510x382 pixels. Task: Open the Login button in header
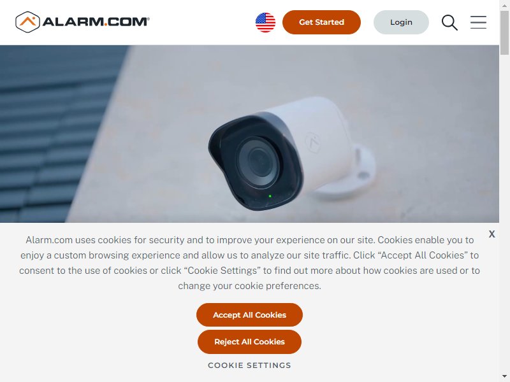(x=401, y=22)
